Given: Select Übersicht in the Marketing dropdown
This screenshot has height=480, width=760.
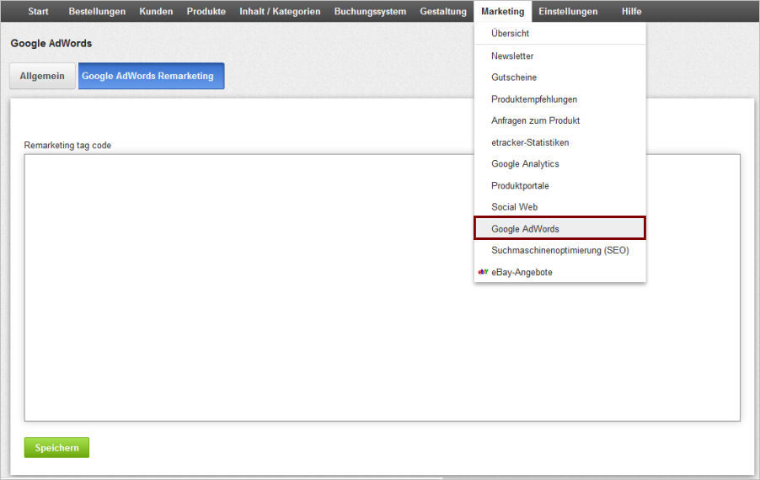Looking at the screenshot, I should [559, 34].
